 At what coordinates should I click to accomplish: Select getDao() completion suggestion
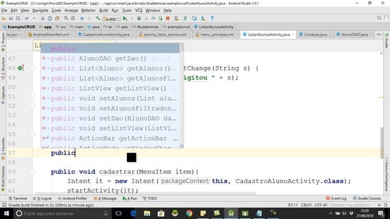110,58
